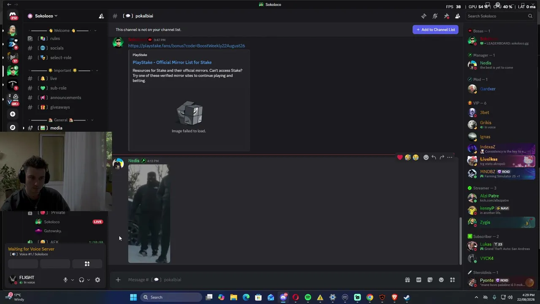Go to the socials channel
Screen dimensions: 540x304
coord(57,48)
